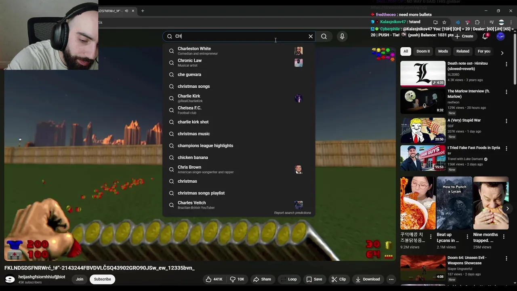Open heijashgfsiornhhiufjjbiot channel name
Image resolution: width=517 pixels, height=291 pixels.
42,277
